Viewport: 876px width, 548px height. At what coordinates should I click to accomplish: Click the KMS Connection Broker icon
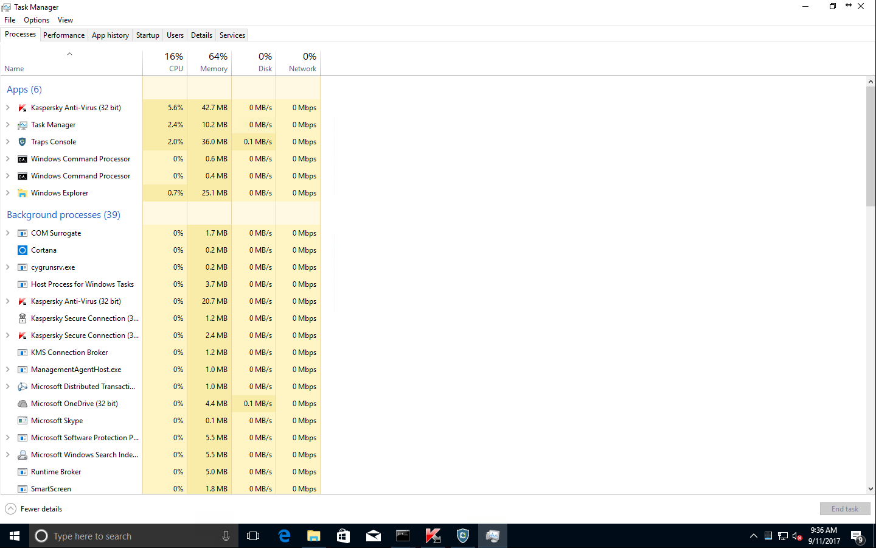[x=23, y=353]
